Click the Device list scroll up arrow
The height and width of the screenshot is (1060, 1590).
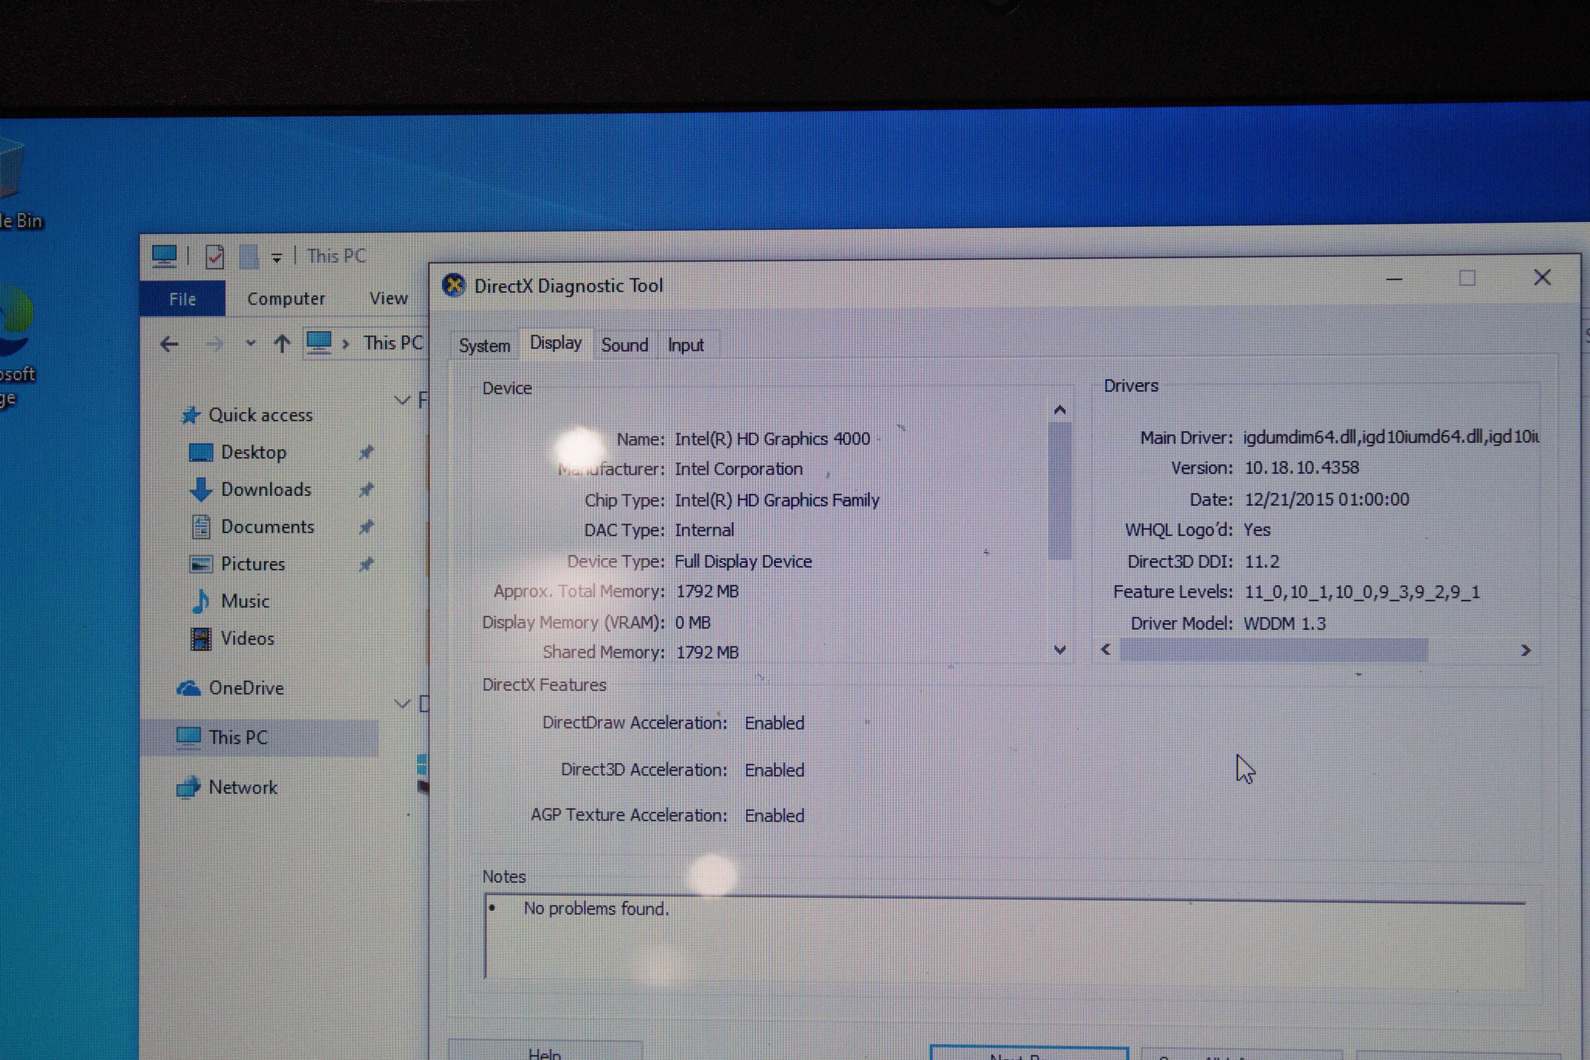pos(1060,410)
